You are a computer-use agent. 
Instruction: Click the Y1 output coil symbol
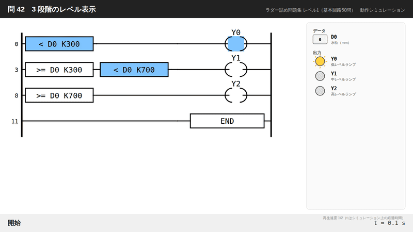coord(236,70)
